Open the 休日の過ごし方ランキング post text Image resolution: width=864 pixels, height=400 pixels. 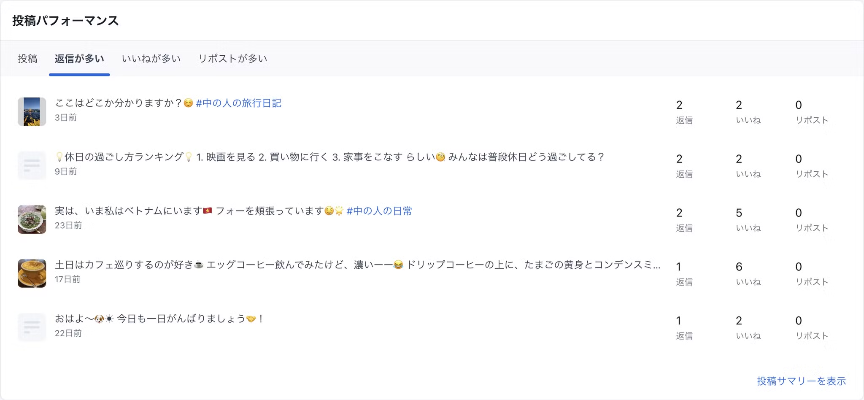click(329, 157)
